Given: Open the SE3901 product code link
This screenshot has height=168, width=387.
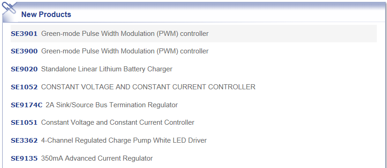Looking at the screenshot, I should pyautogui.click(x=24, y=34).
